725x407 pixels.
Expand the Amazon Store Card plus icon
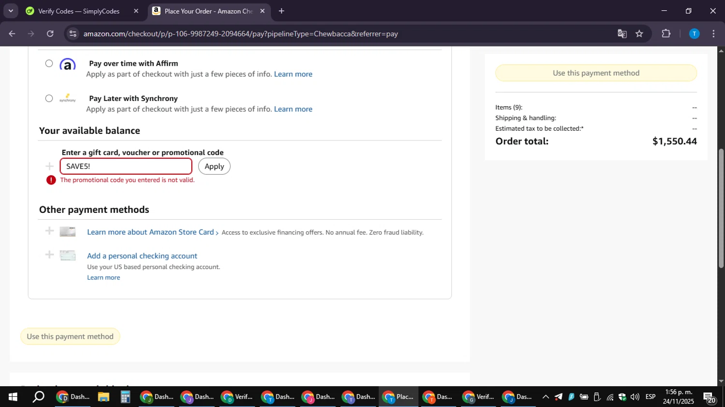(x=49, y=231)
